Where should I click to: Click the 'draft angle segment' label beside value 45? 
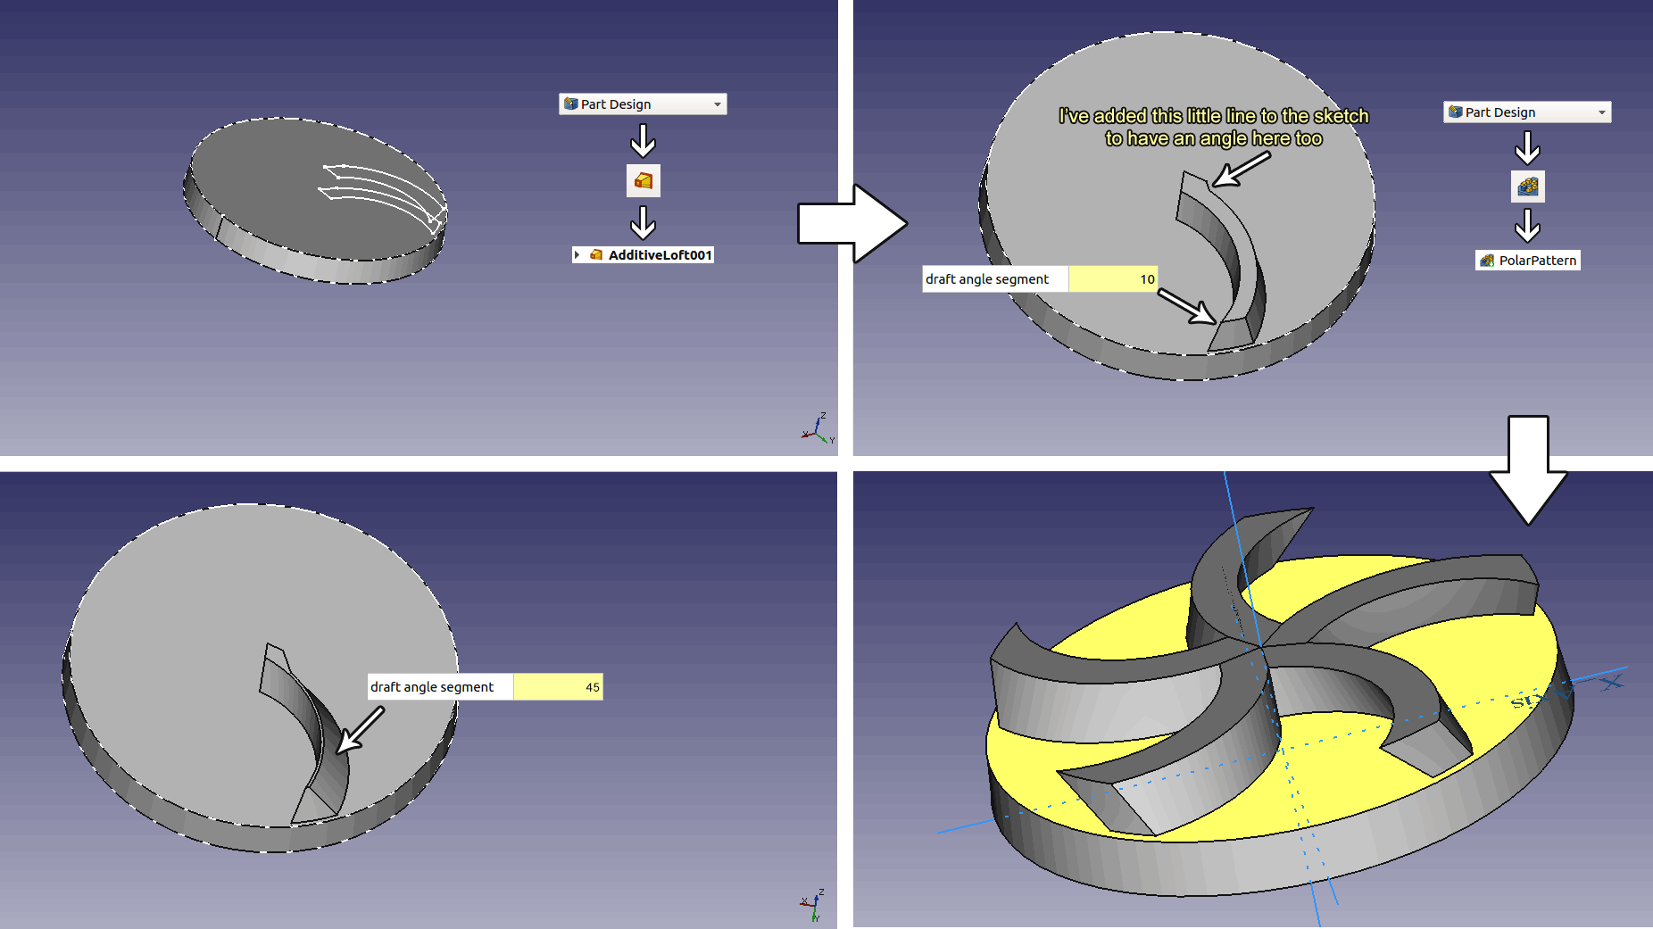tap(432, 687)
